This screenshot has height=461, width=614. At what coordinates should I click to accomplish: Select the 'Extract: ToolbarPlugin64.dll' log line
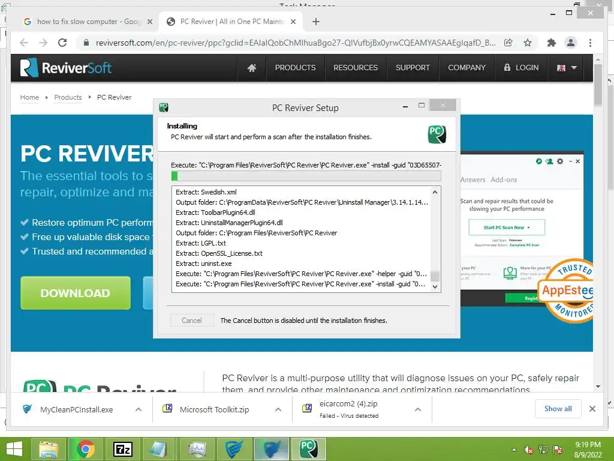pyautogui.click(x=215, y=212)
